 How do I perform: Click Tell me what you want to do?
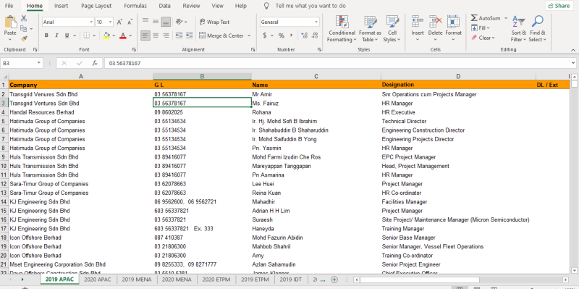(x=310, y=6)
